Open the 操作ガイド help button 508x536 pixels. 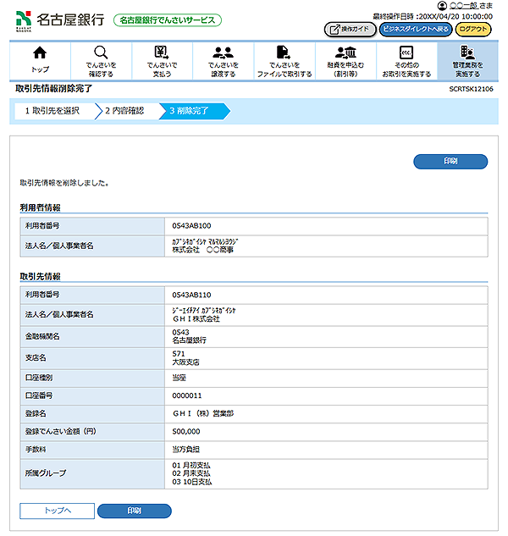pyautogui.click(x=350, y=29)
